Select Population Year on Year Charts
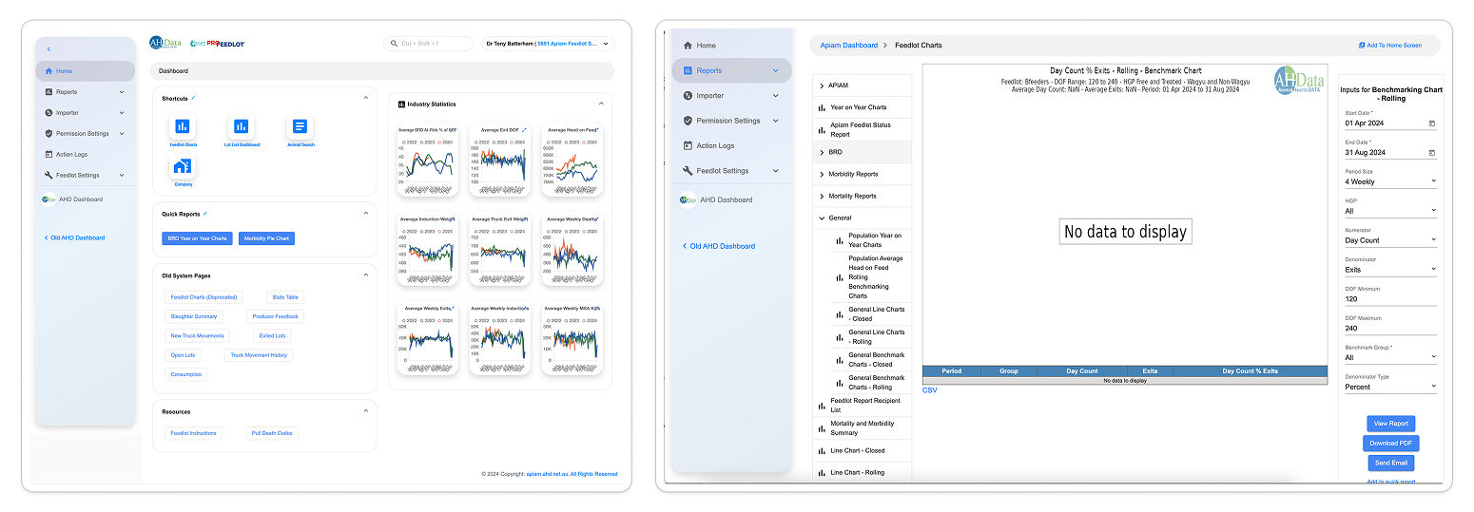 (x=870, y=240)
